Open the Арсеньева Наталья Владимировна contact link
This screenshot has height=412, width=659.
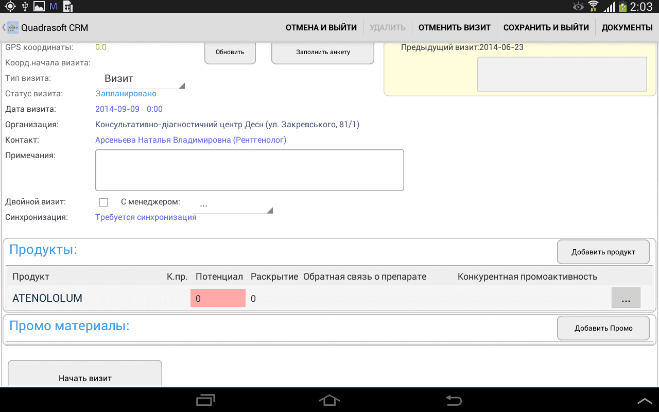pos(190,140)
